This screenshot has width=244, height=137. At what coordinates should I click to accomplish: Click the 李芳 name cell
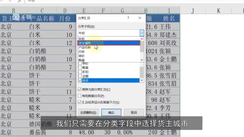(x=169, y=108)
